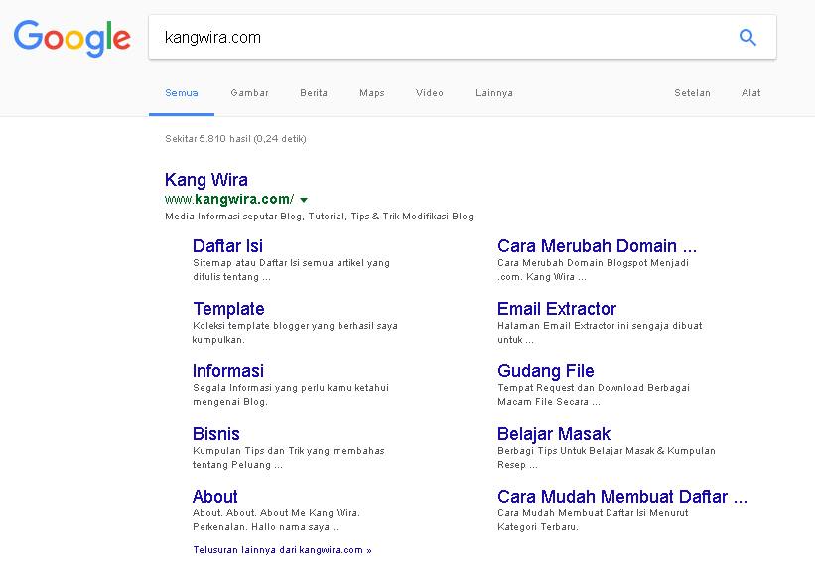Switch to the Gambar tab

click(249, 93)
